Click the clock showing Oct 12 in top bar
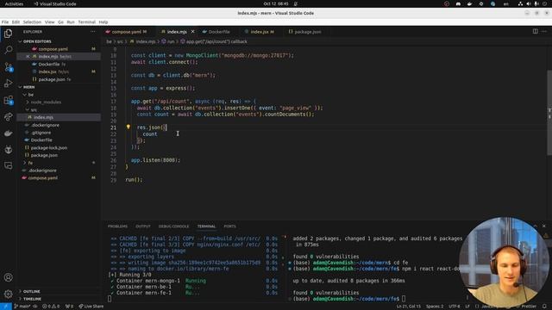The image size is (552, 310). click(x=276, y=3)
